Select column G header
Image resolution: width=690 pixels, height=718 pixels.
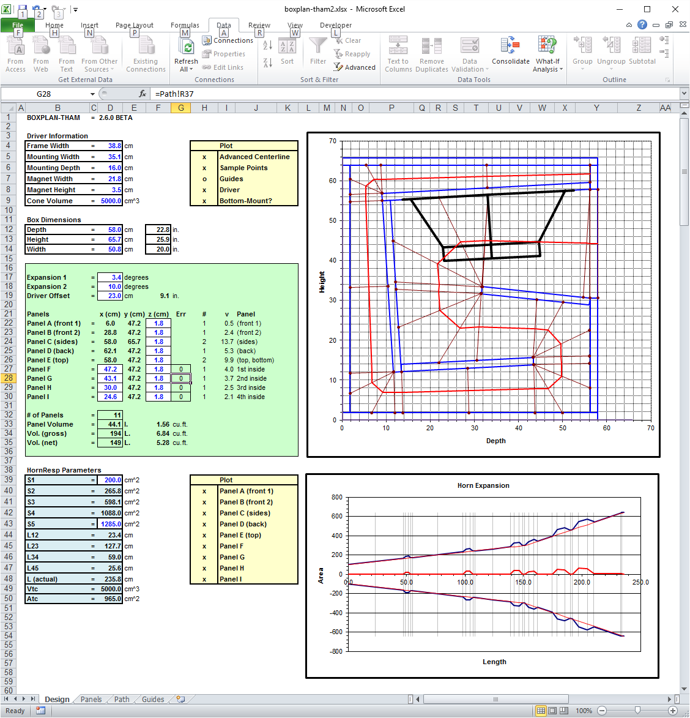coord(180,108)
